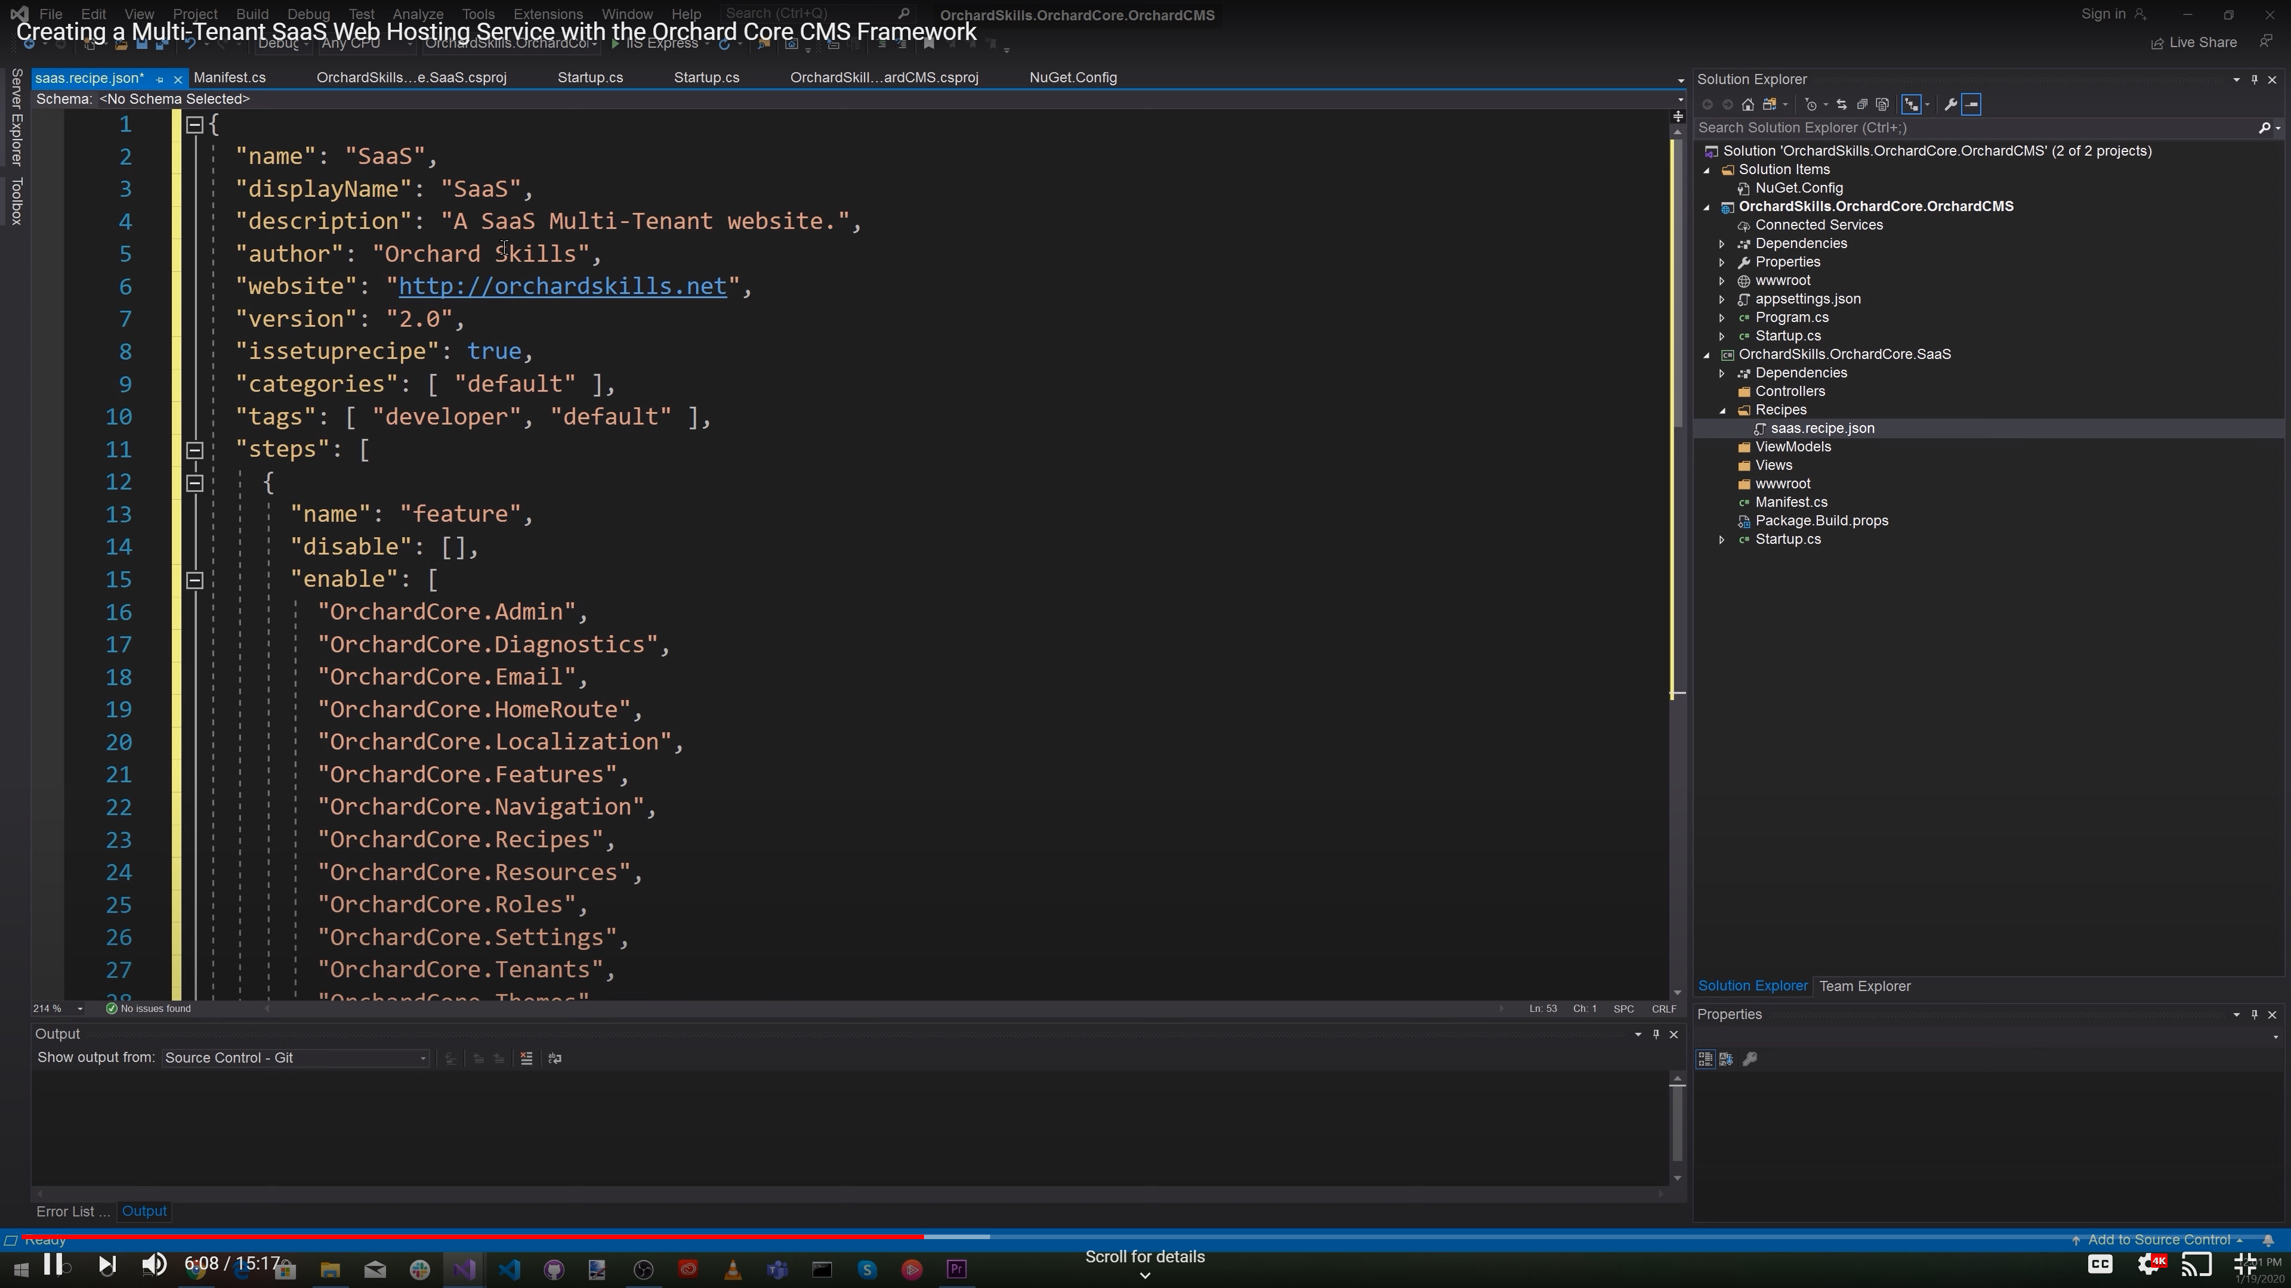Open the editor zoom level dropdown
This screenshot has width=2291, height=1288.
[80, 1009]
